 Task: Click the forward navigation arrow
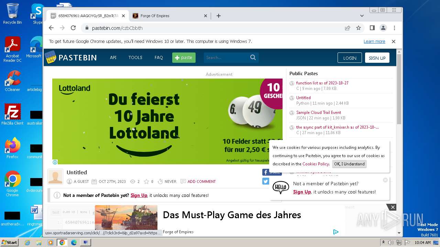(x=62, y=28)
